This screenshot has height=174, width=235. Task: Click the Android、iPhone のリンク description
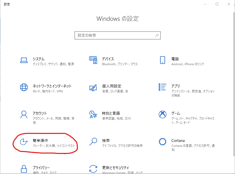[188, 64]
